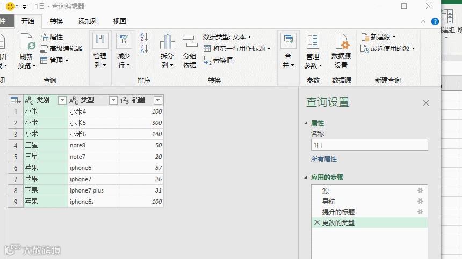This screenshot has height=259, width=462.
Task: Select the 提升的标题 applied step
Action: 369,212
